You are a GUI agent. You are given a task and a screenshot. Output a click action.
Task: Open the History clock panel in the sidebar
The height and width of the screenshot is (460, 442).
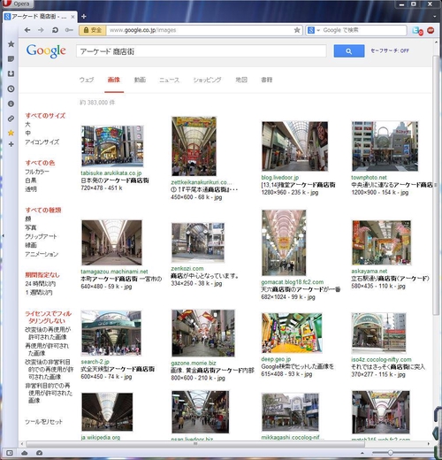pyautogui.click(x=11, y=88)
